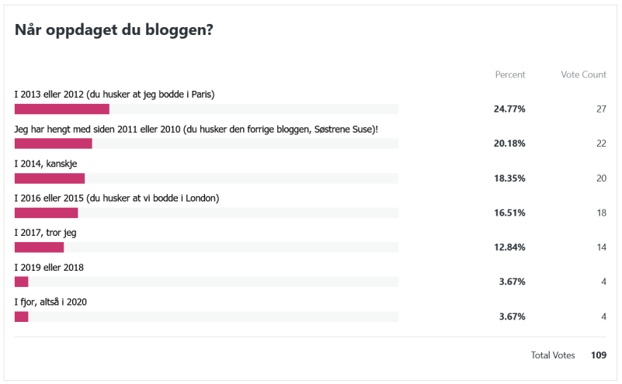
Task: Click the pink bar for the Paris answer
Action: pyautogui.click(x=62, y=109)
